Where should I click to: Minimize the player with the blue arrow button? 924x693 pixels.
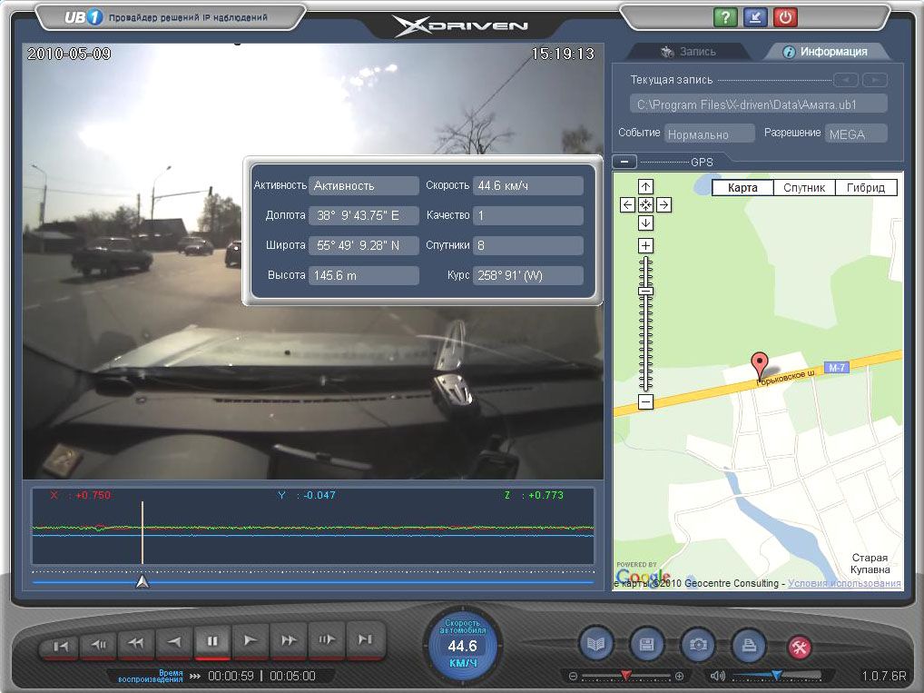(755, 17)
